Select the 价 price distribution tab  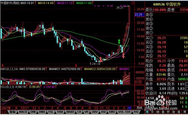[152, 112]
